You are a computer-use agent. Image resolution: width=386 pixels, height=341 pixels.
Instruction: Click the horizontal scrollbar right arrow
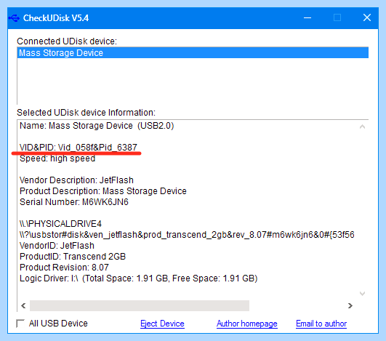[x=350, y=305]
